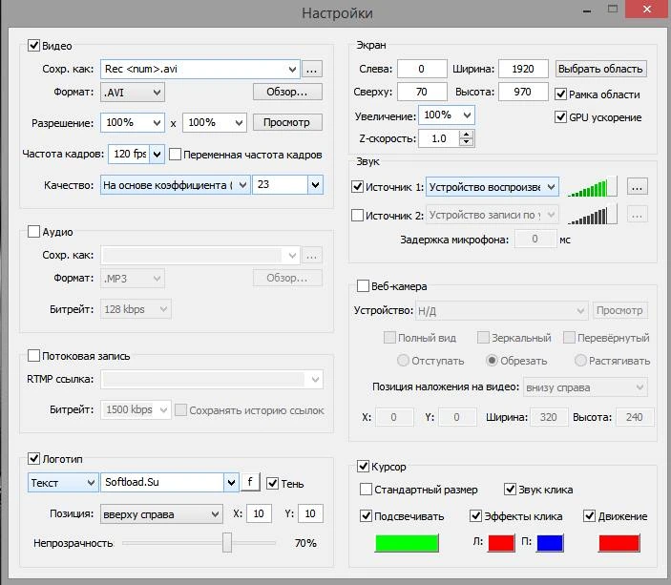The width and height of the screenshot is (671, 585).
Task: Close the Настройки window
Action: pyautogui.click(x=647, y=9)
